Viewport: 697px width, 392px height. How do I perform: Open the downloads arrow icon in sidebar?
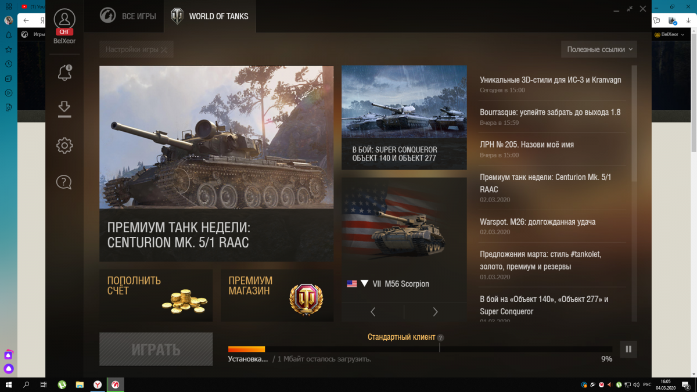click(x=64, y=109)
